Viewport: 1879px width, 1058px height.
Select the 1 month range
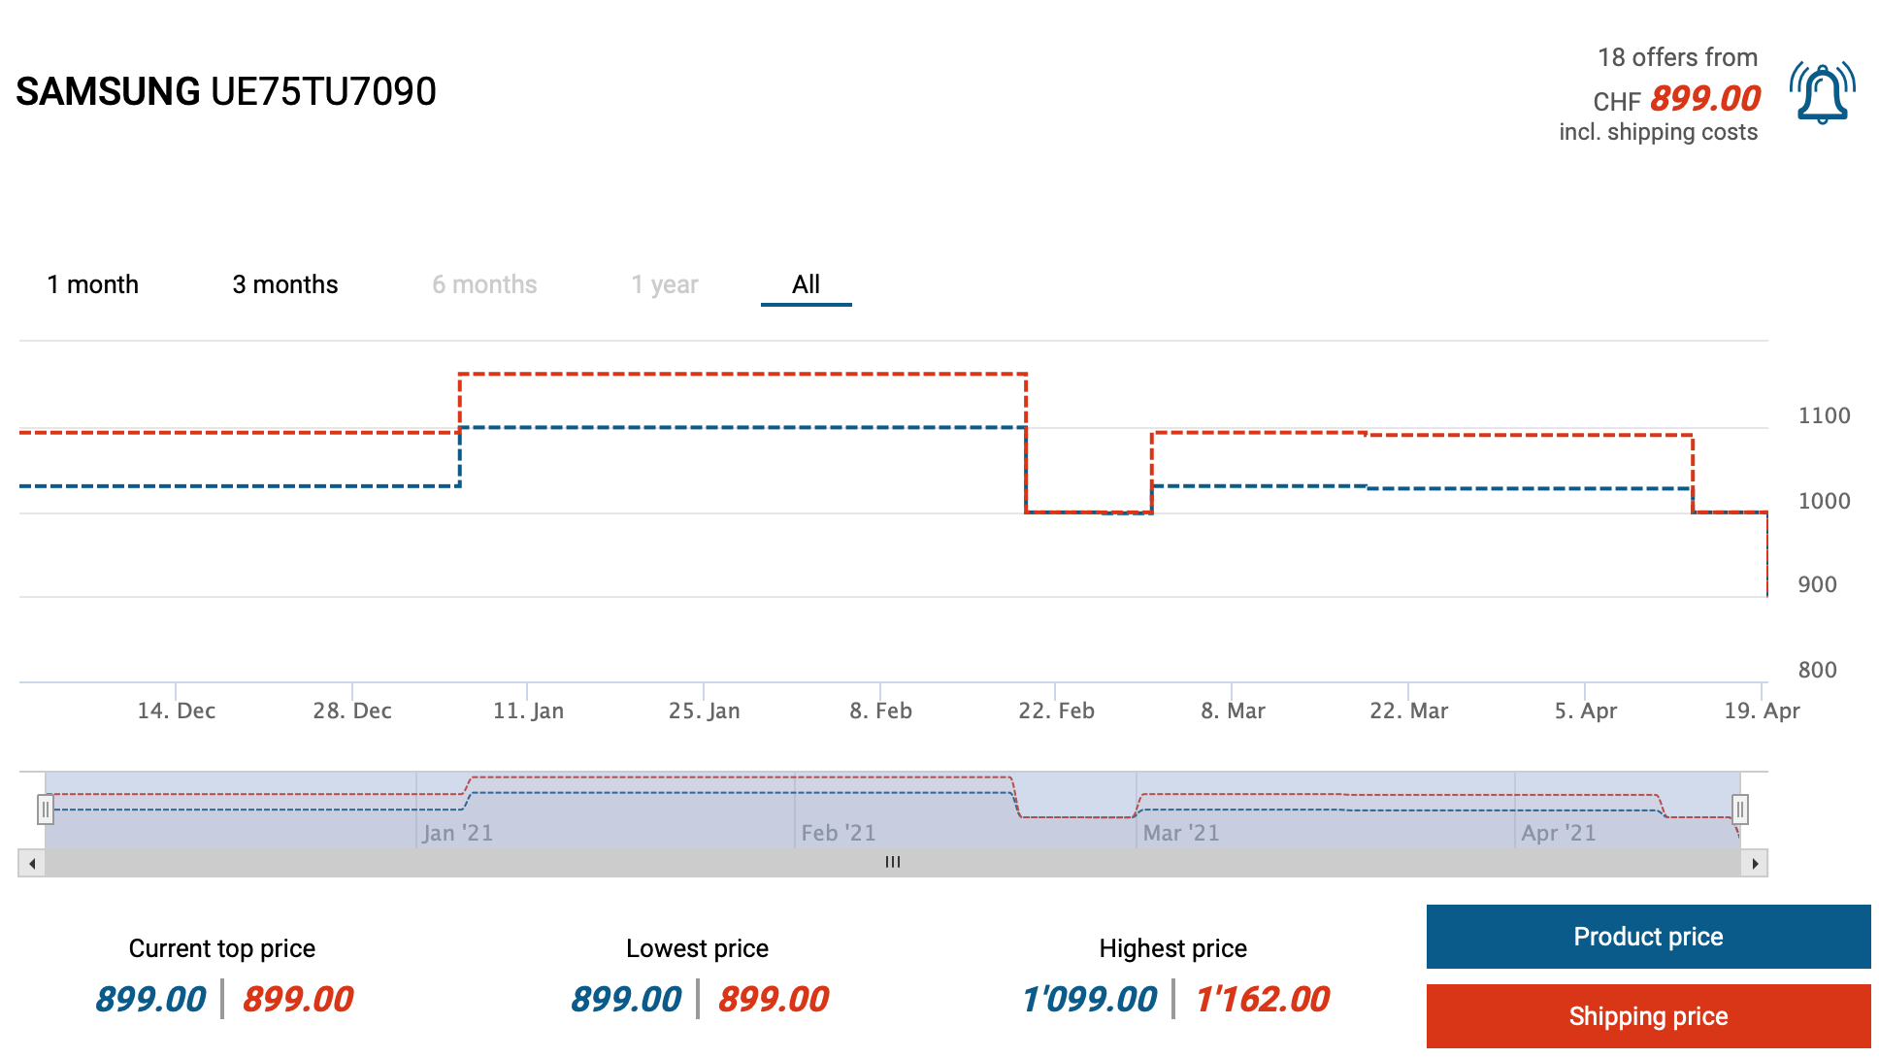(93, 284)
